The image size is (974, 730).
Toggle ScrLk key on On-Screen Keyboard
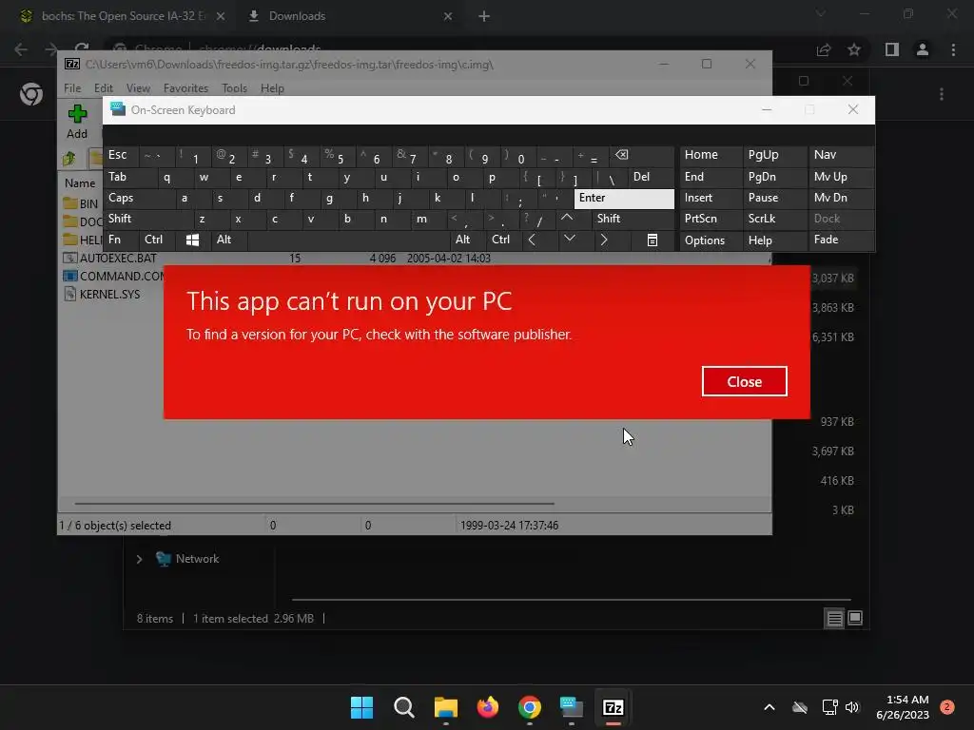pyautogui.click(x=774, y=219)
